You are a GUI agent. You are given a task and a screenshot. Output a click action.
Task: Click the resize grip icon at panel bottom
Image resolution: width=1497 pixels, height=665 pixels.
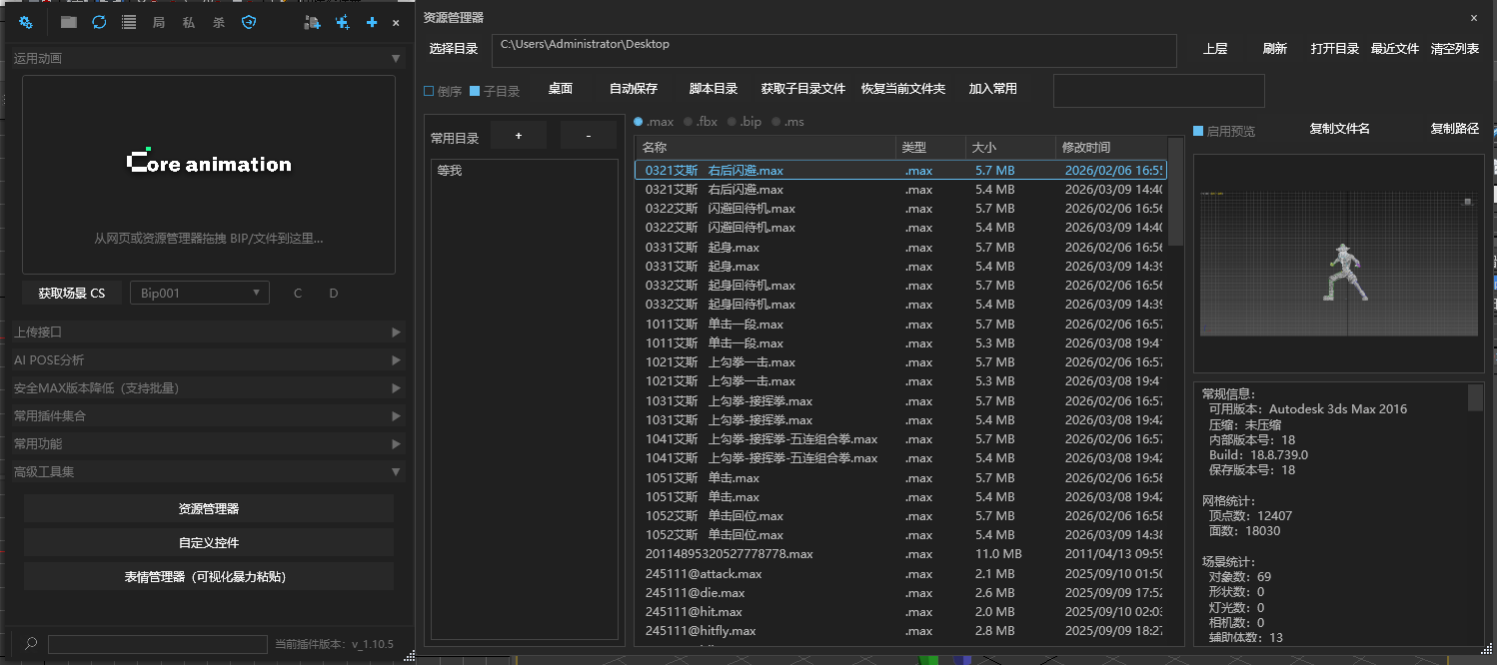click(408, 655)
